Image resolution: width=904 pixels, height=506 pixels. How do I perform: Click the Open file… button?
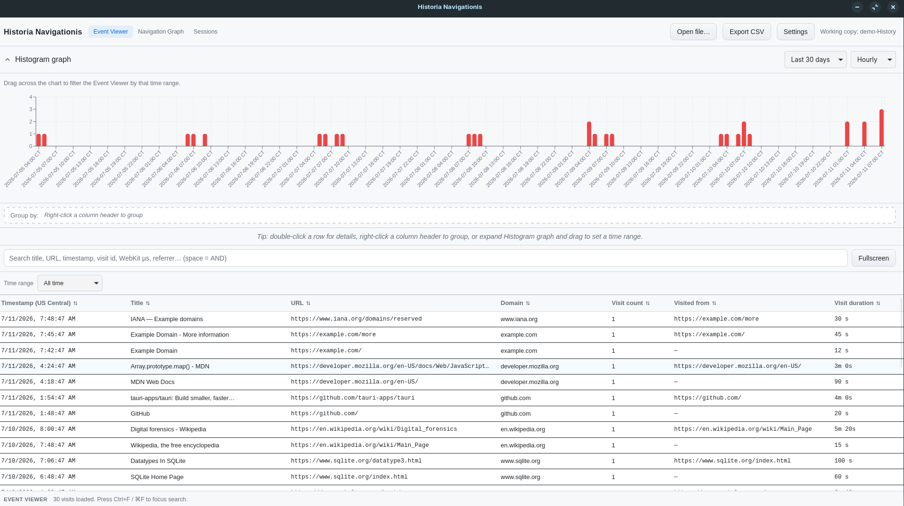click(x=693, y=32)
